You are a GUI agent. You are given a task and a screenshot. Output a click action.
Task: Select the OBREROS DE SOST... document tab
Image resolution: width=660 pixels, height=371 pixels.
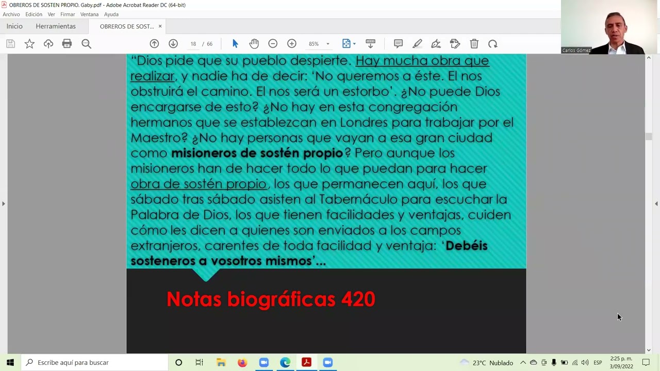[x=127, y=26]
